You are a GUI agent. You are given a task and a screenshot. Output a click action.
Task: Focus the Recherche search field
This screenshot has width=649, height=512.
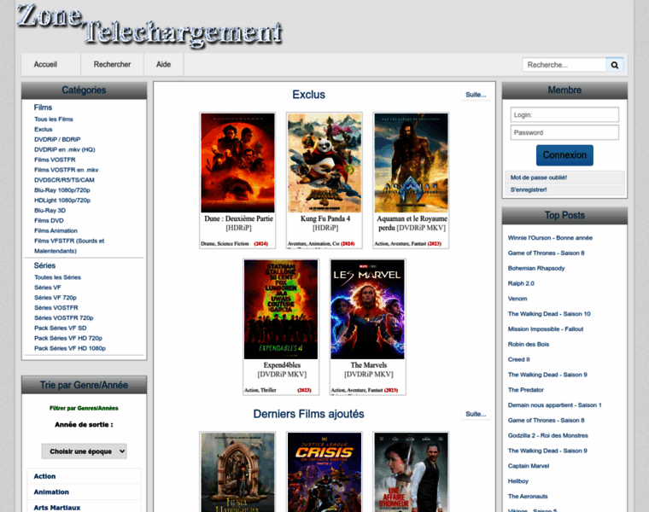tap(564, 65)
